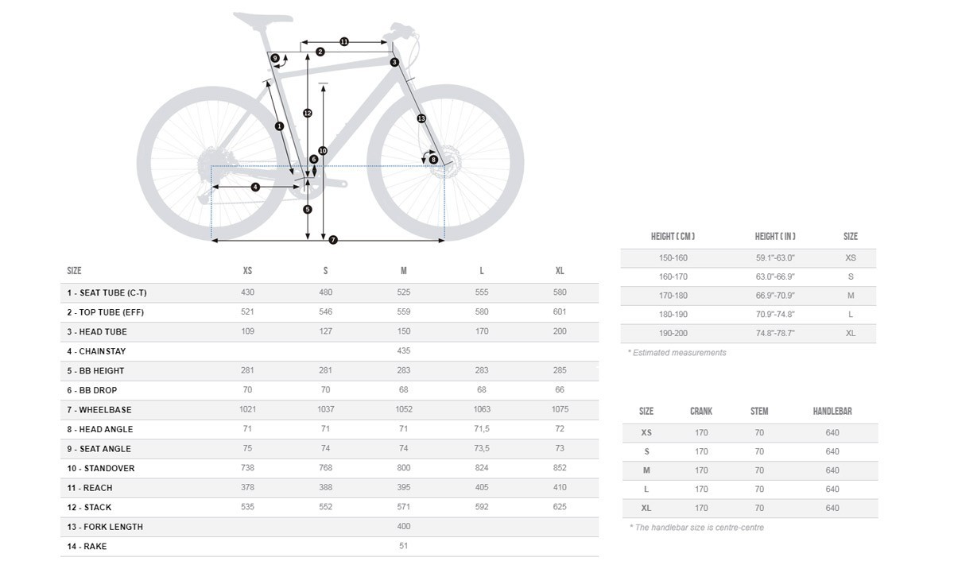Click the HEIGHT (IN) column header
Image resolution: width=954 pixels, height=588 pixels.
[775, 237]
